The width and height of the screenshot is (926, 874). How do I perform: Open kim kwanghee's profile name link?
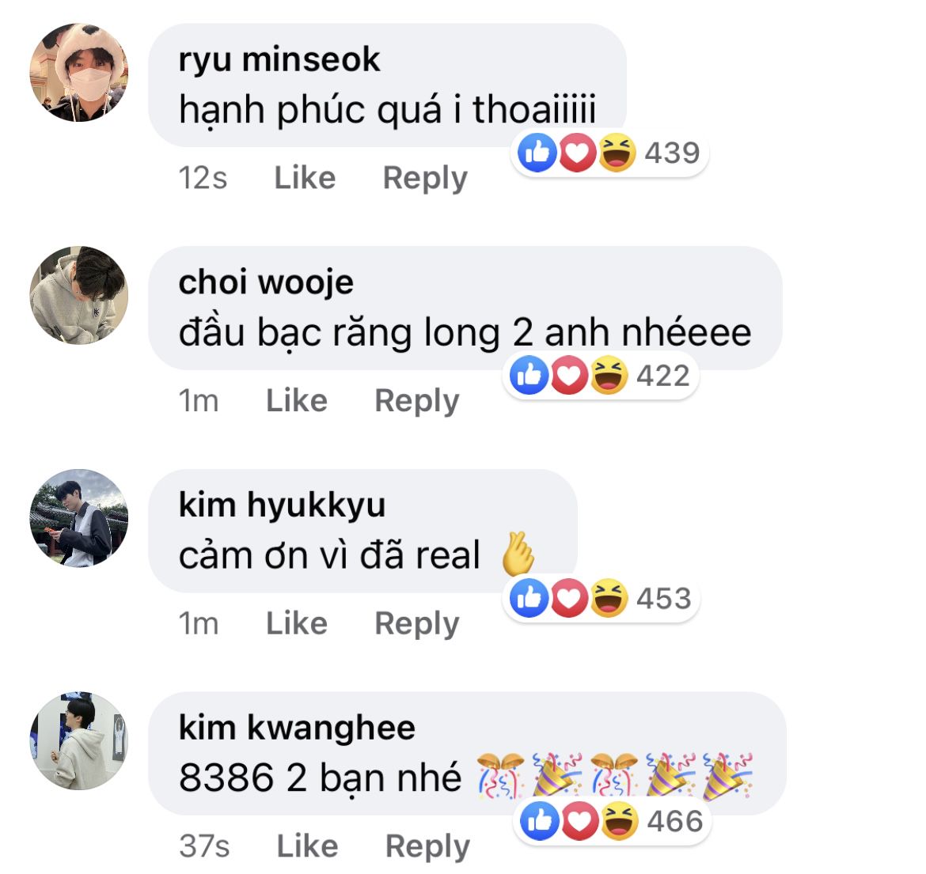(297, 728)
